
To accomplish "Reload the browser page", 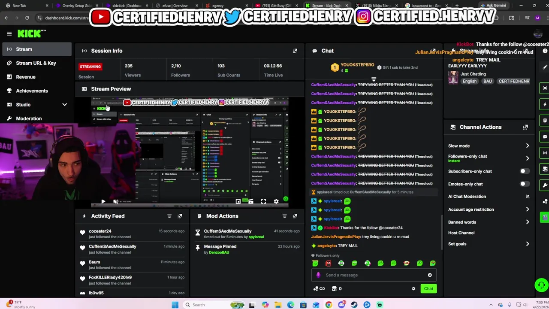I will click(x=27, y=18).
